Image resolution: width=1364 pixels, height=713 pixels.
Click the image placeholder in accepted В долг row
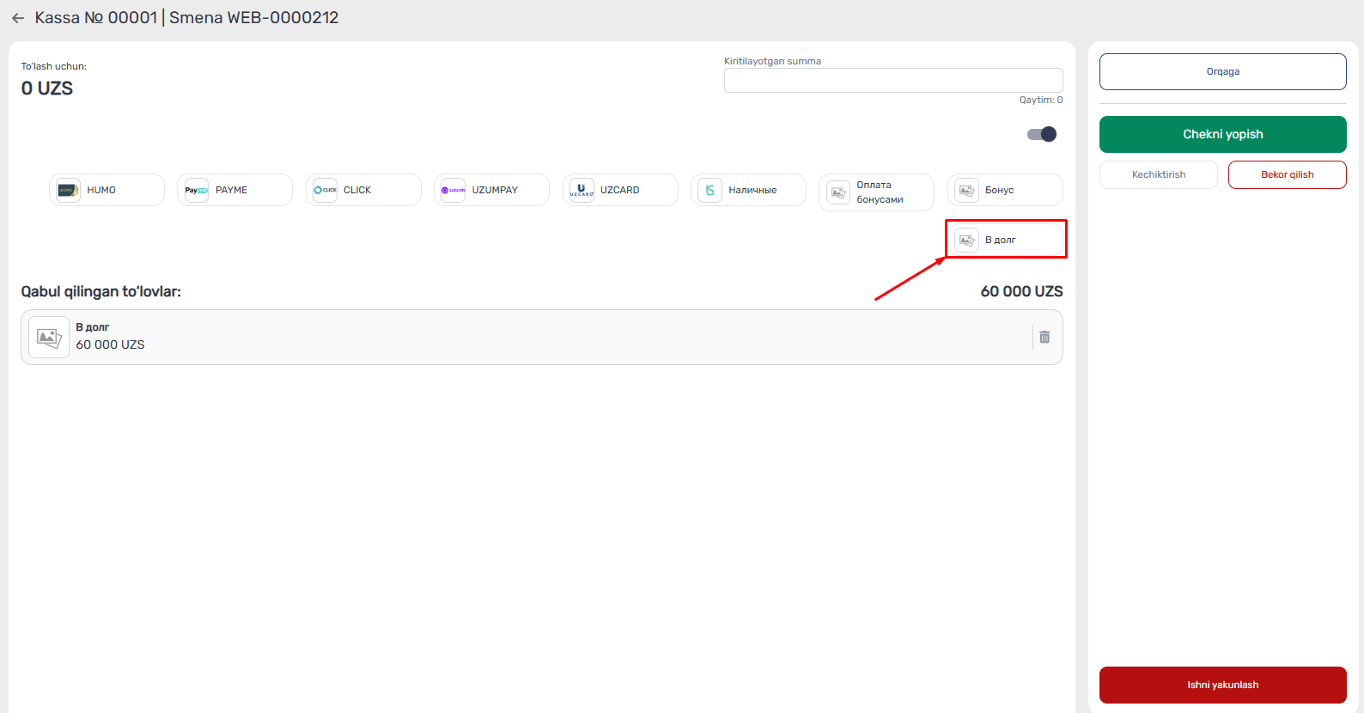(x=49, y=338)
